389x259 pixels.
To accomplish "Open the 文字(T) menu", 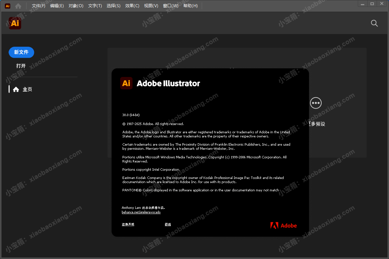I will (95, 6).
